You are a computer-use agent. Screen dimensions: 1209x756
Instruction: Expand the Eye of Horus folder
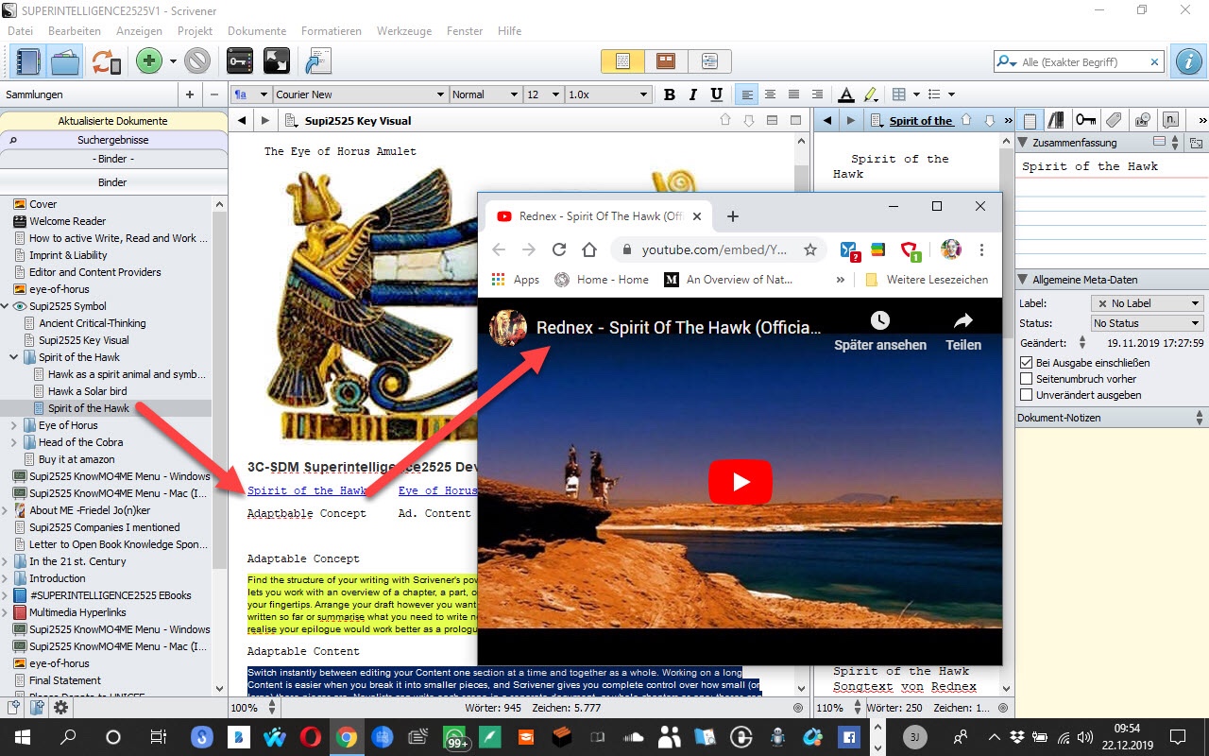(x=14, y=425)
